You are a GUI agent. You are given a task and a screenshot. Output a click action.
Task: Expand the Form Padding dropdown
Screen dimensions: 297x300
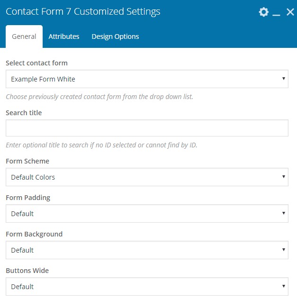[147, 214]
